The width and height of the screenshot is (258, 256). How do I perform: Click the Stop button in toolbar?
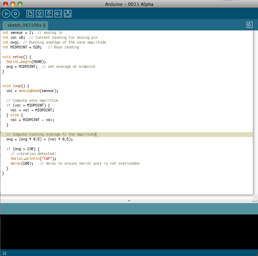(15, 13)
